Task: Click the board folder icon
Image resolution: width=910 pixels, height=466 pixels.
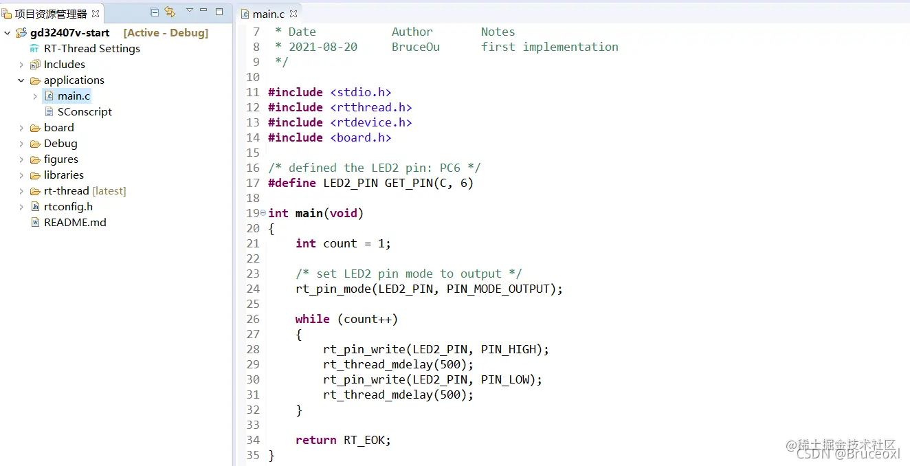Action: point(35,128)
